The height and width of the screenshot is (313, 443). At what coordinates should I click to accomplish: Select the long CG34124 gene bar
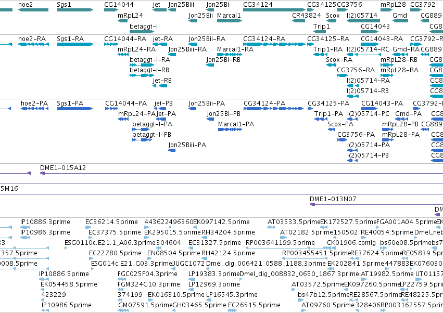pyautogui.click(x=274, y=10)
